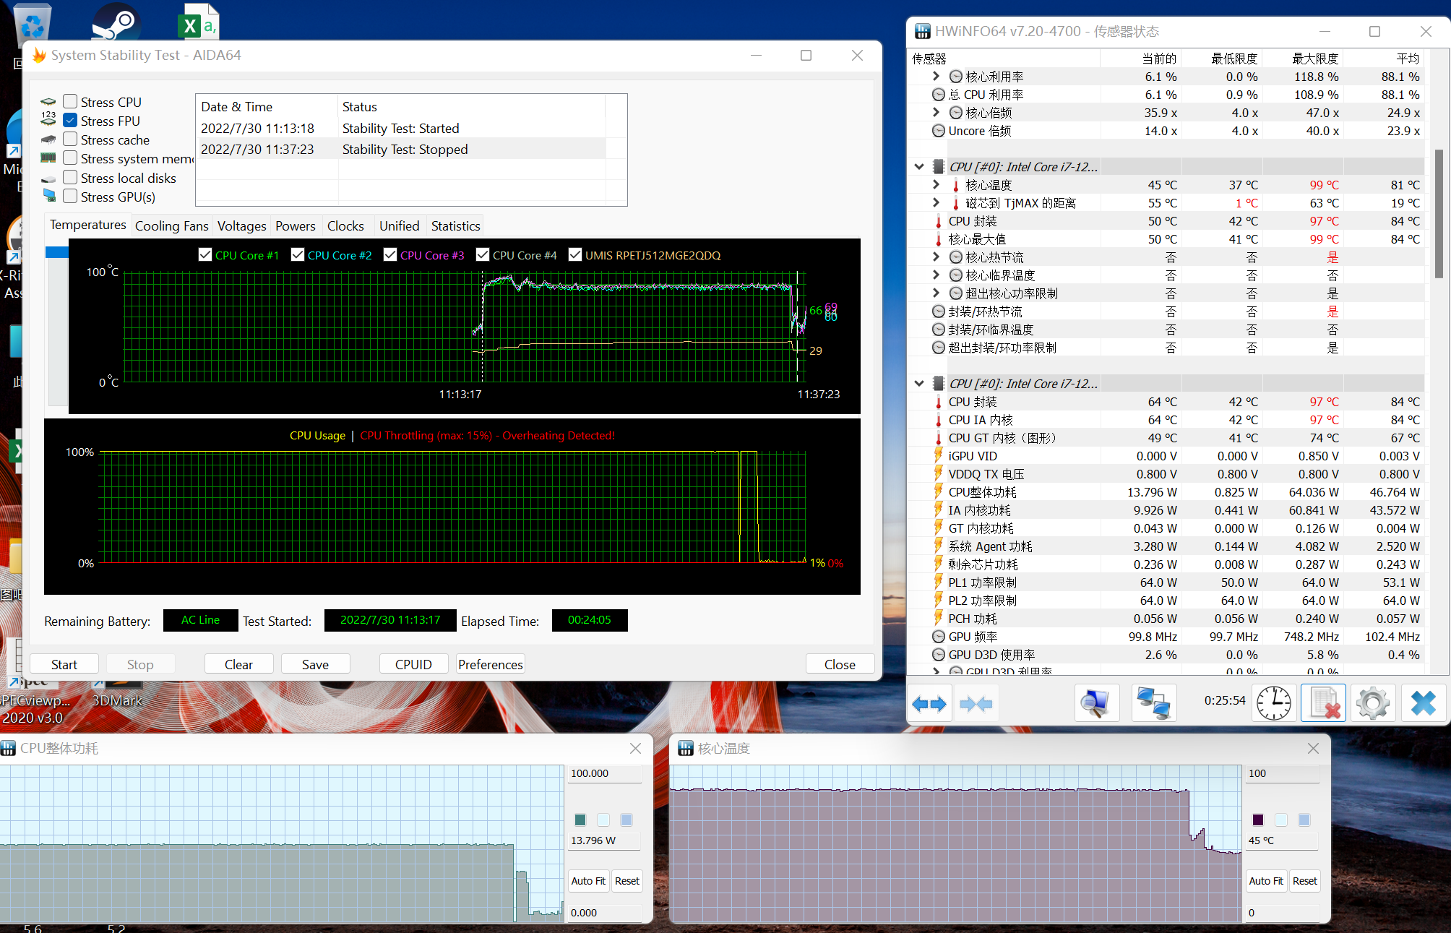The image size is (1451, 933).
Task: Click the AIDA64 flame icon in the title bar
Action: (39, 55)
